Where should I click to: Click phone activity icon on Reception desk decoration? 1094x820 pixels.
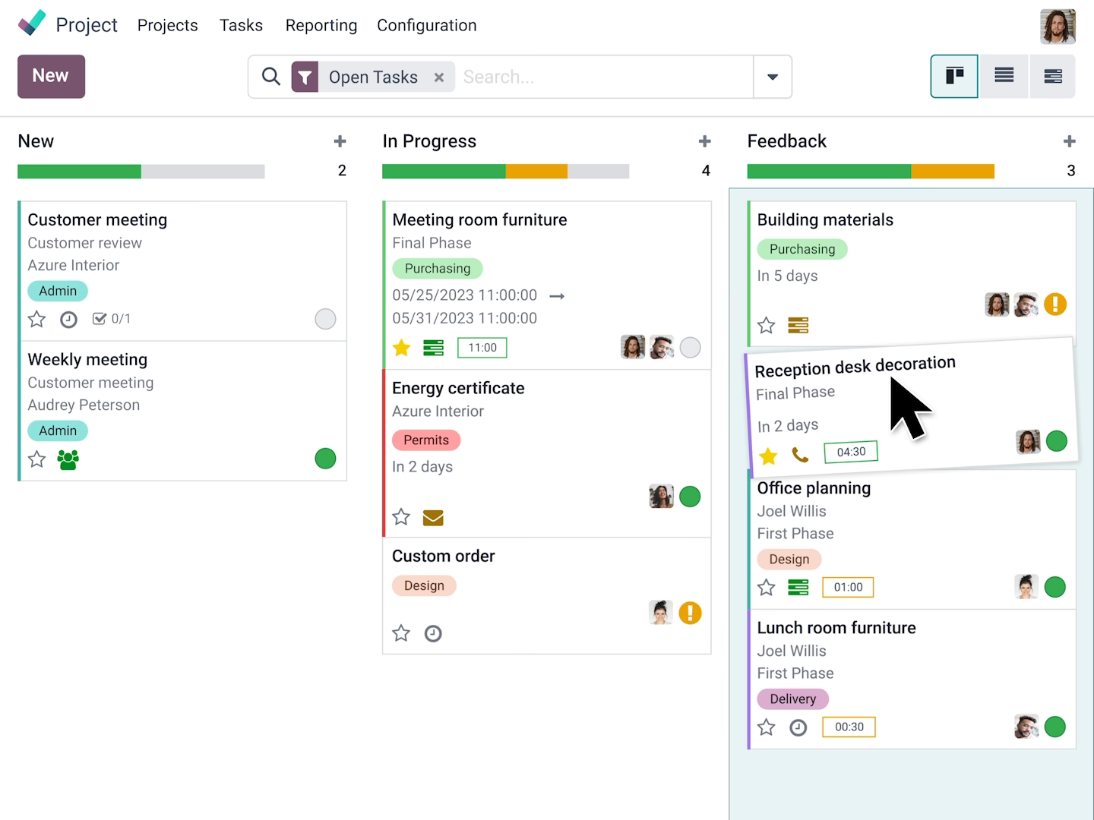point(800,455)
